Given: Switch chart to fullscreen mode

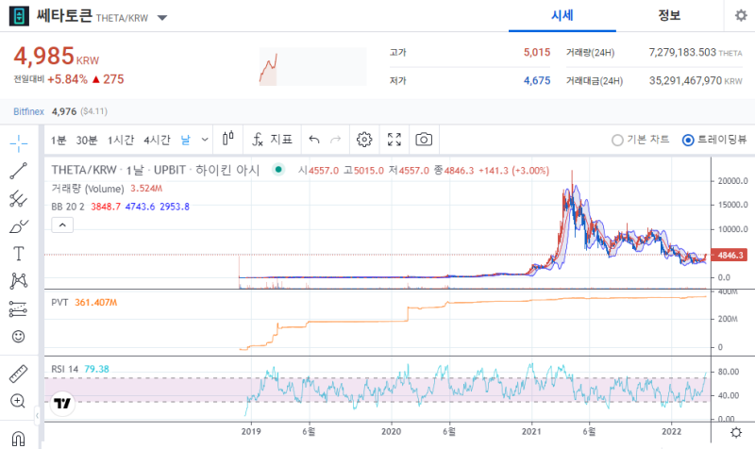Looking at the screenshot, I should pyautogui.click(x=394, y=140).
